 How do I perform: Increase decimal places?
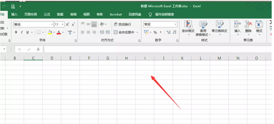[169, 32]
